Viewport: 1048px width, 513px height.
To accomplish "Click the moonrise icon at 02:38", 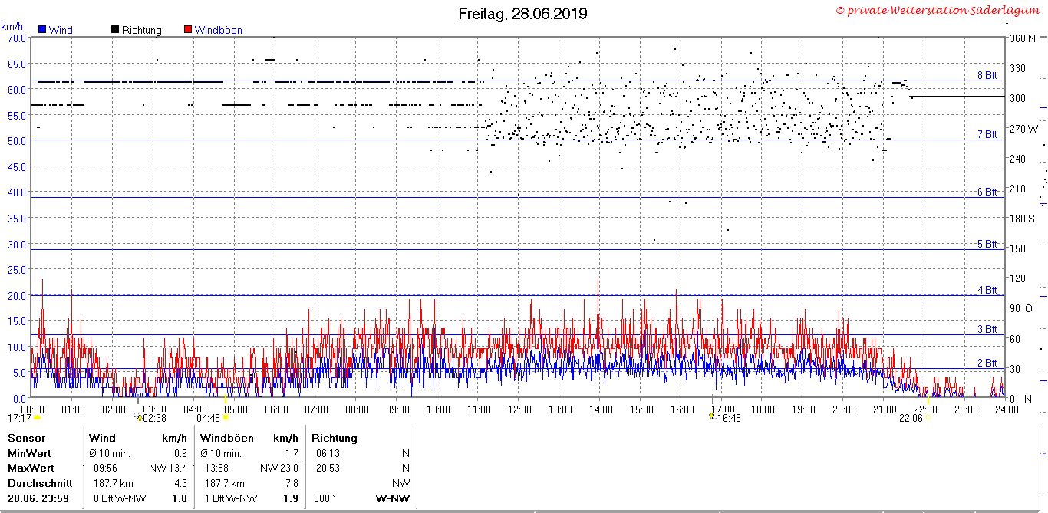I will pos(139,417).
